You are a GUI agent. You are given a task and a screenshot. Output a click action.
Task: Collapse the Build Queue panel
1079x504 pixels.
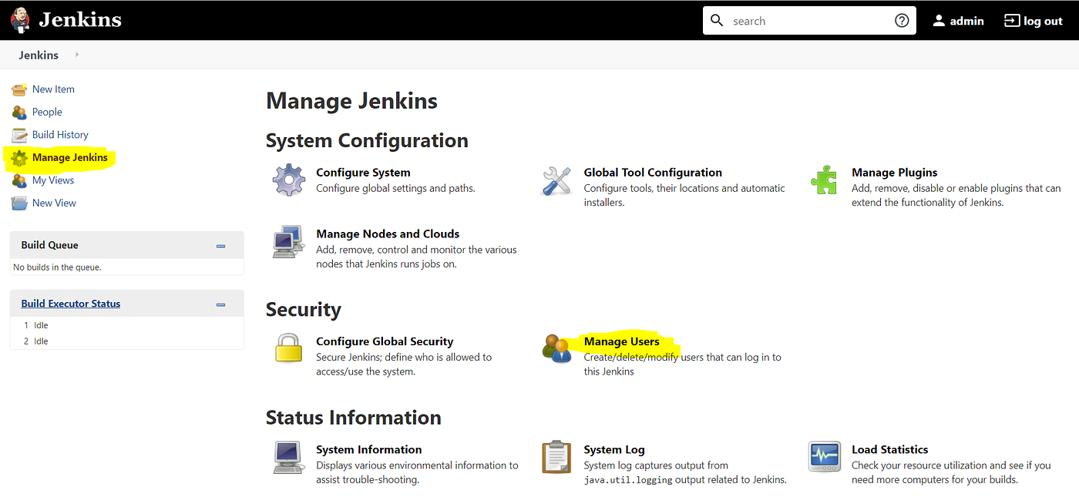(x=221, y=246)
